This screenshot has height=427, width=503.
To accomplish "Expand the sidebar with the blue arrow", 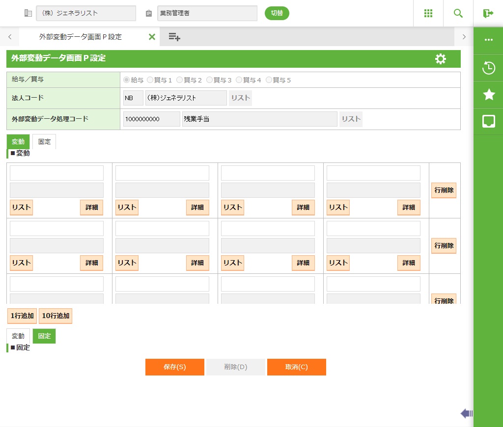I will click(x=467, y=414).
